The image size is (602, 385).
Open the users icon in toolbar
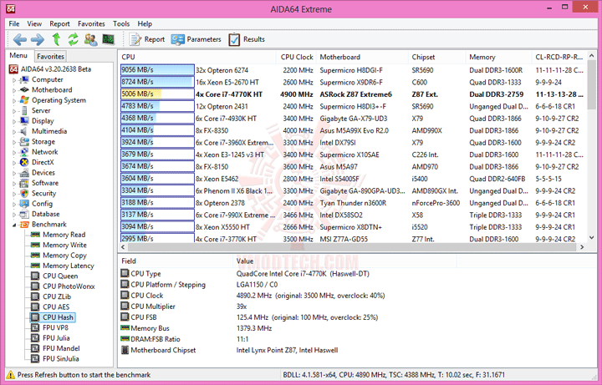click(90, 39)
